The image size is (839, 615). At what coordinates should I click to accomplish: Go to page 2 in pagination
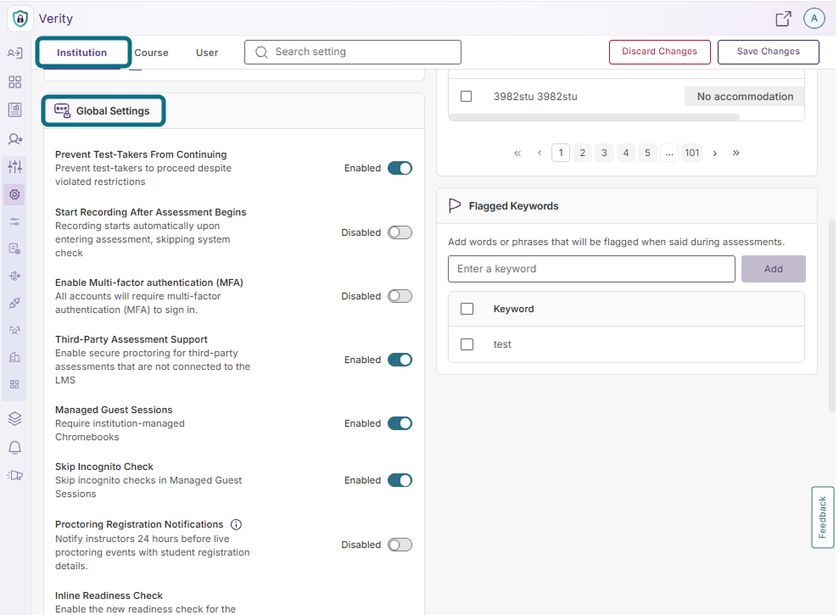pos(583,153)
